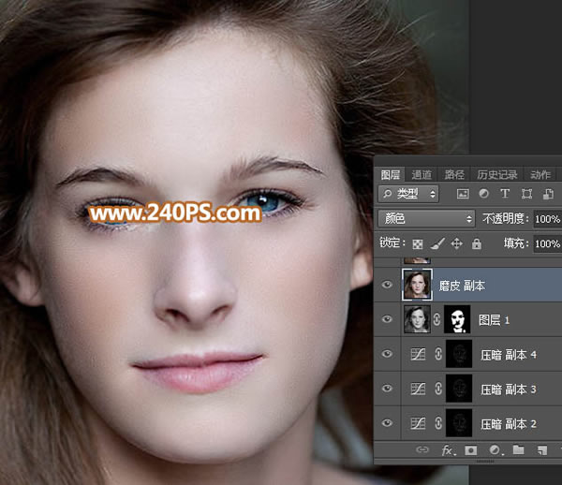Create a new group folder icon
This screenshot has height=485, width=562.
tap(518, 449)
